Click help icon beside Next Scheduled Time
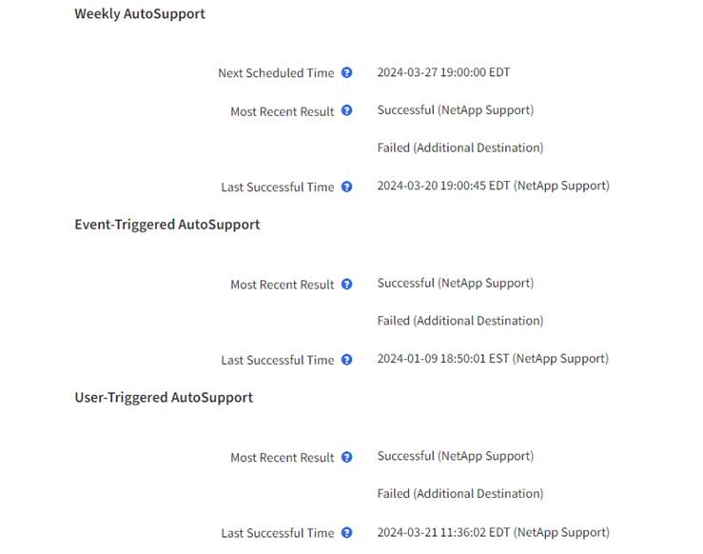The width and height of the screenshot is (703, 554). [x=347, y=72]
